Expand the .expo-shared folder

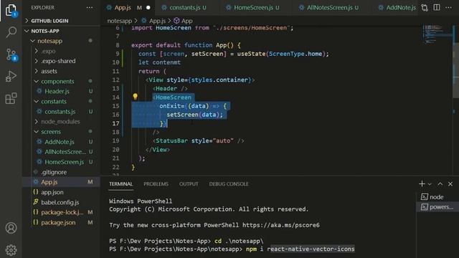62,61
